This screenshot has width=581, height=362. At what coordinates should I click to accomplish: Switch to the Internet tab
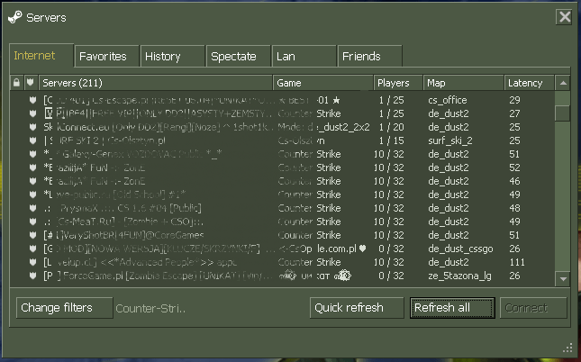click(x=41, y=56)
